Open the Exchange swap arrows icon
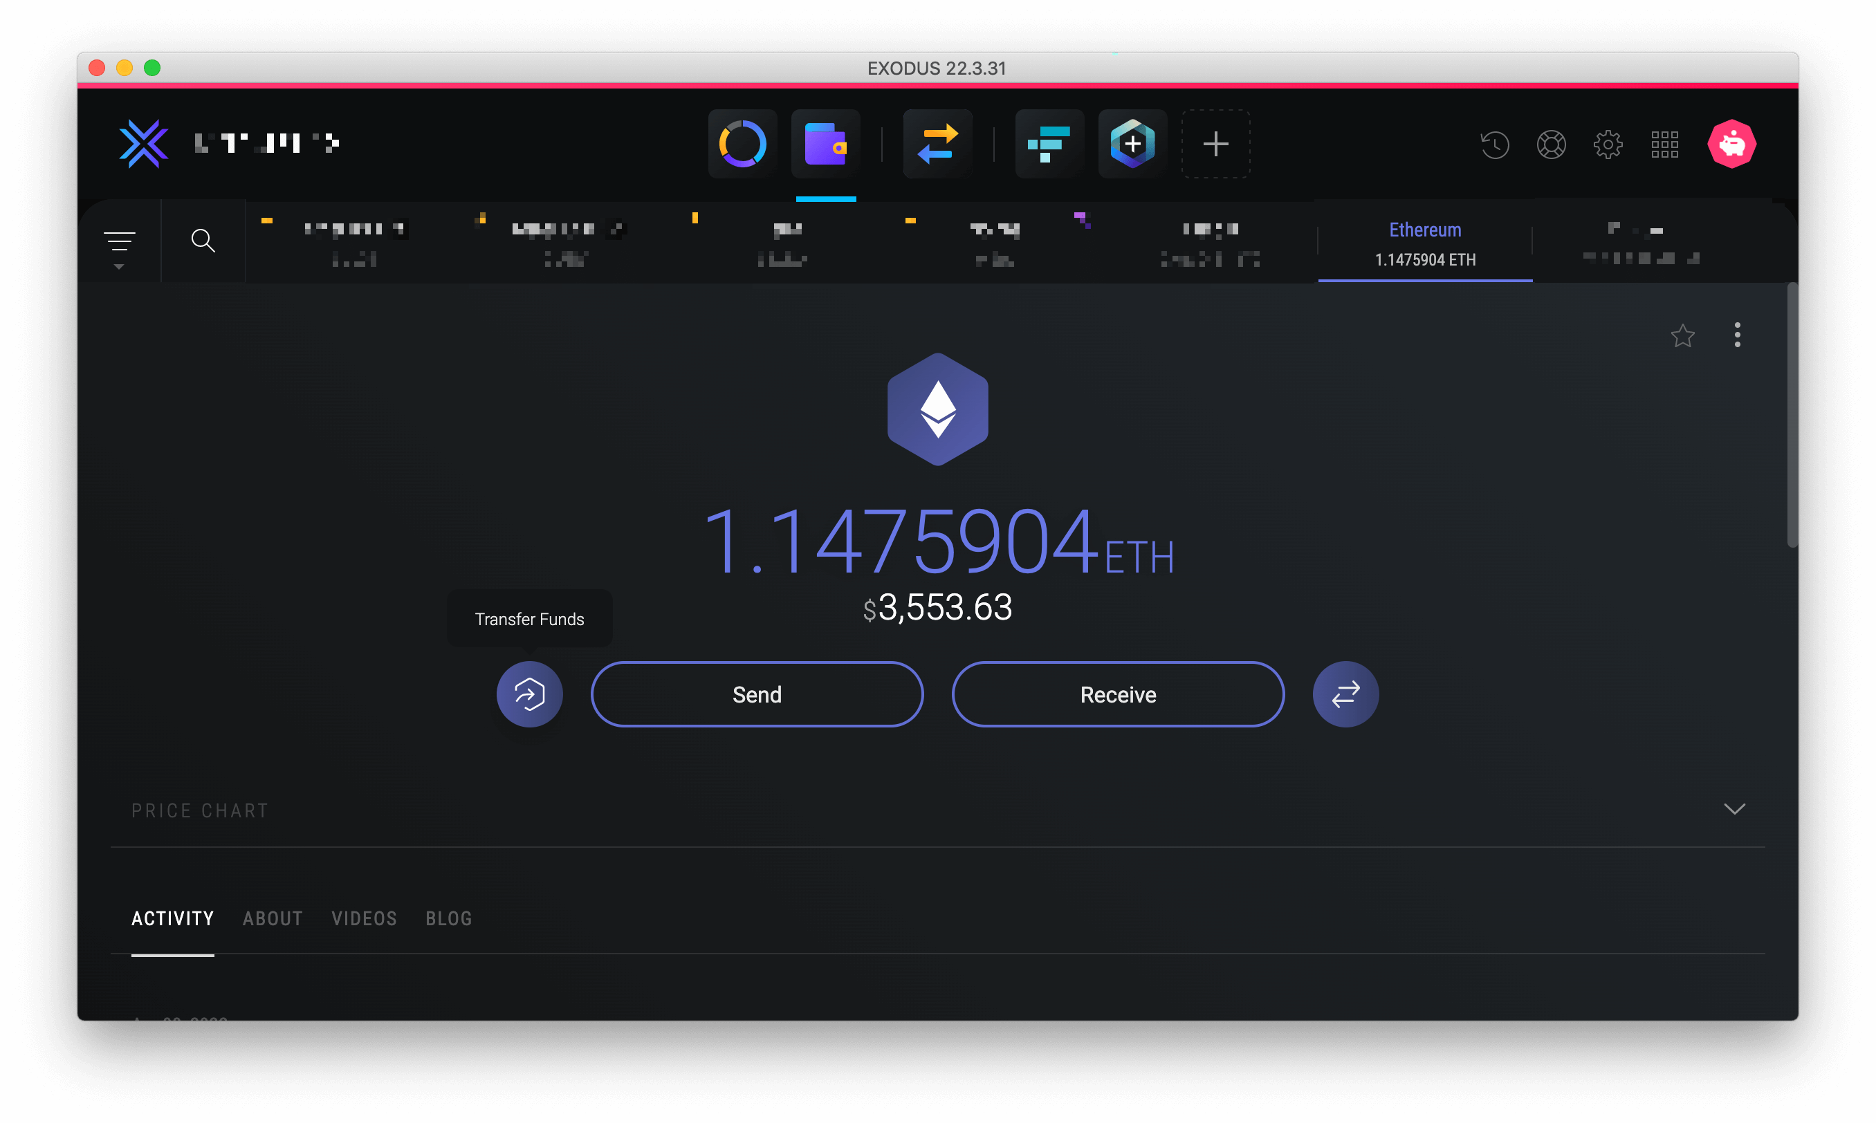The height and width of the screenshot is (1123, 1876). pyautogui.click(x=937, y=144)
